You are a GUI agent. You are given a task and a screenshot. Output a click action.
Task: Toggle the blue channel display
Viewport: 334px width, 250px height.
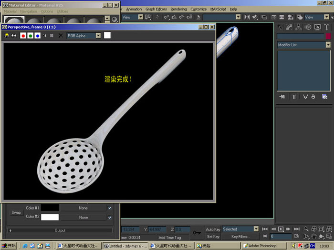(x=37, y=36)
